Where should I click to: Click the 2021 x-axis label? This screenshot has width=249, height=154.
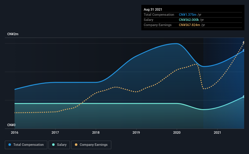pos(217,132)
